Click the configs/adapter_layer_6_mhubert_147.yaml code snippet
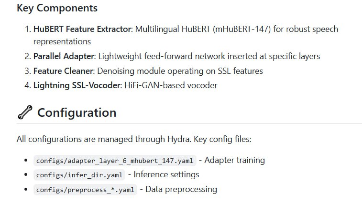 (115, 161)
